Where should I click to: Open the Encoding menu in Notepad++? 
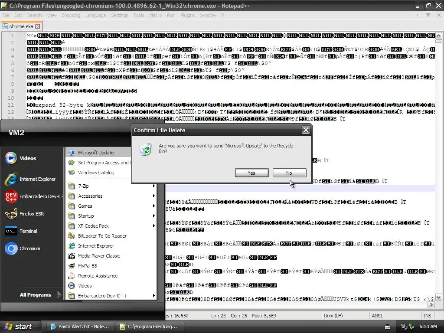71,15
